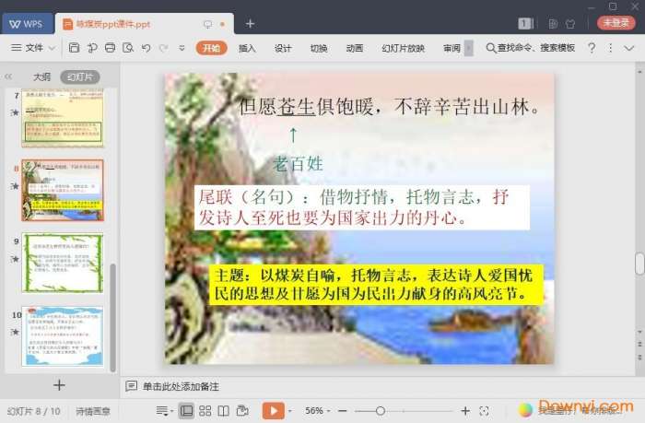This screenshot has width=645, height=423.
Task: Click the print icon
Action: point(110,48)
